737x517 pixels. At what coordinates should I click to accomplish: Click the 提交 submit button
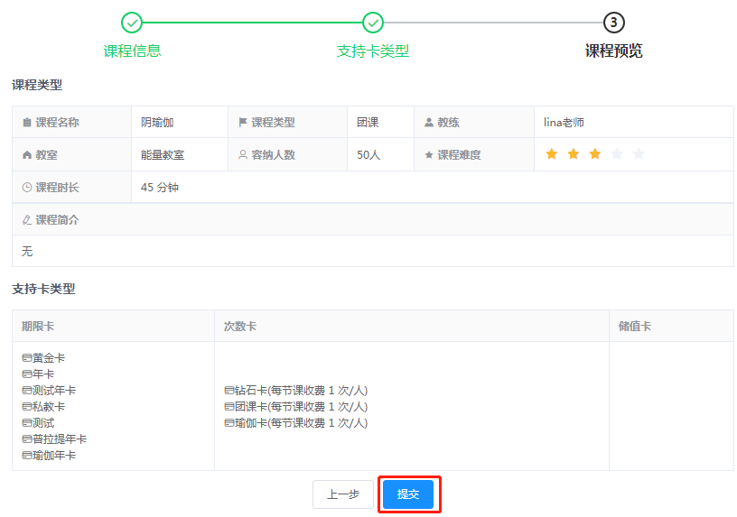[408, 494]
